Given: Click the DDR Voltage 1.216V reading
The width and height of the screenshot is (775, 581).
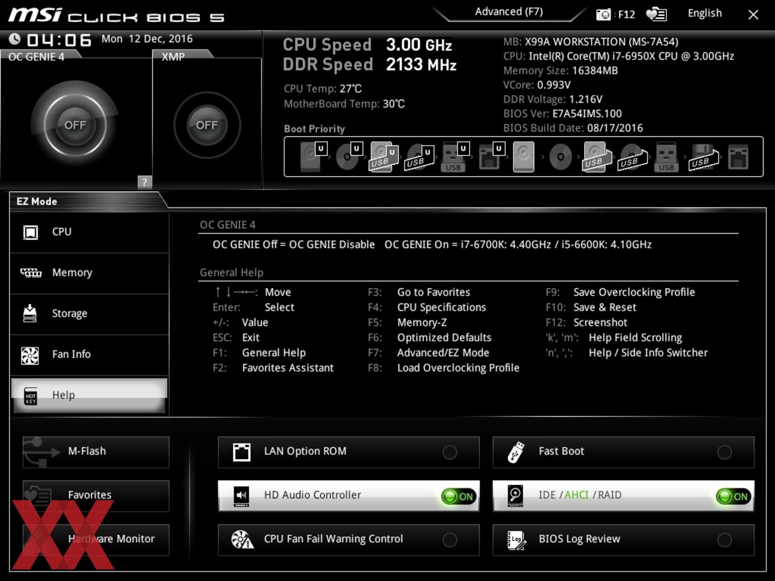Looking at the screenshot, I should coord(553,99).
